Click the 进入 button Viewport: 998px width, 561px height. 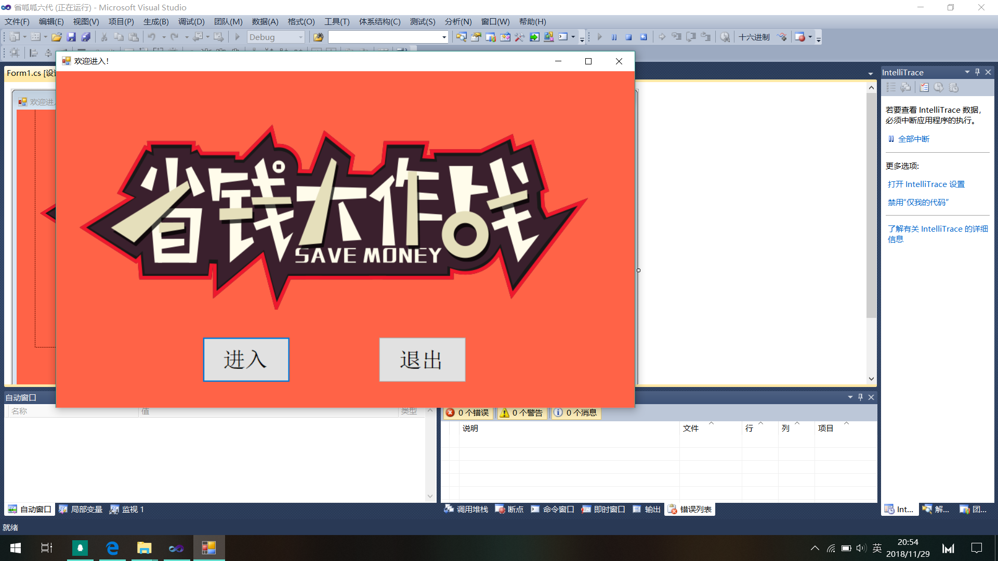tap(246, 359)
